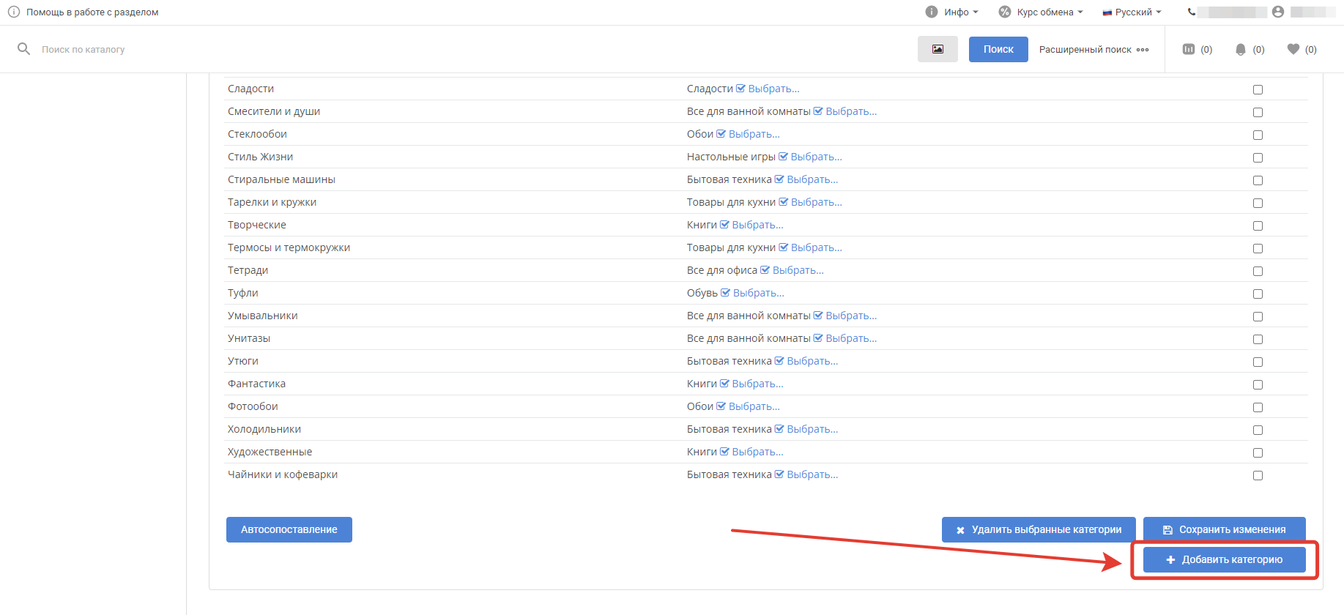This screenshot has height=615, width=1344.
Task: Click the help info icon at top left
Action: tap(14, 12)
